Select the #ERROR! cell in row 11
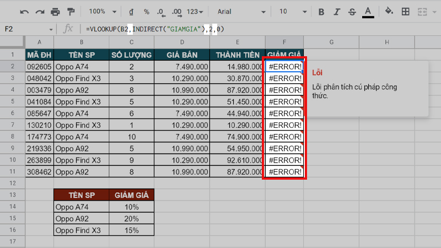 284,172
